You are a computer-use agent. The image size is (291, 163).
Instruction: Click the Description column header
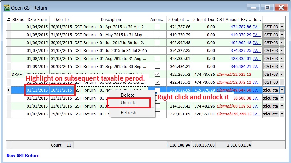click(x=111, y=20)
